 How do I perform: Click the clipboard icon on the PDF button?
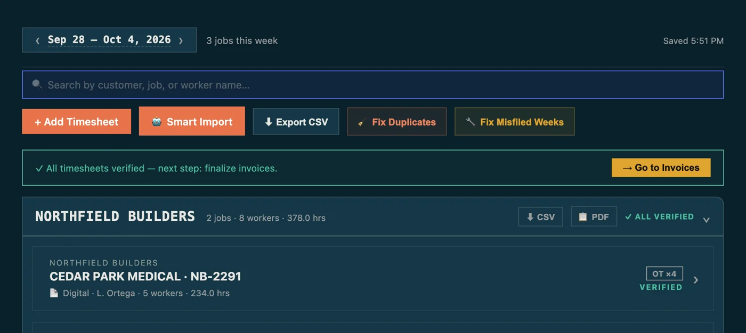[x=583, y=217]
